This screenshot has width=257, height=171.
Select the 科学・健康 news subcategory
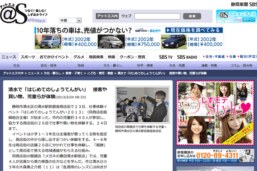[145, 65]
